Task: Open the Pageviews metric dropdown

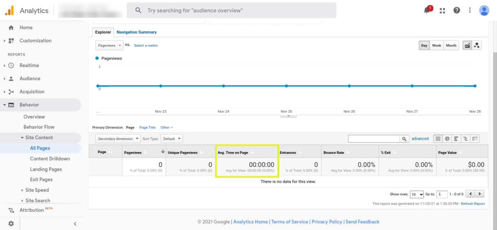Action: click(109, 46)
